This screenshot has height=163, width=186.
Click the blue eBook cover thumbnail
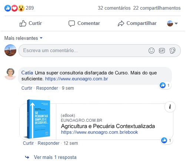coord(39,119)
